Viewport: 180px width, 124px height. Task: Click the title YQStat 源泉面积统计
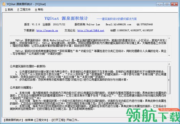(x=66, y=18)
